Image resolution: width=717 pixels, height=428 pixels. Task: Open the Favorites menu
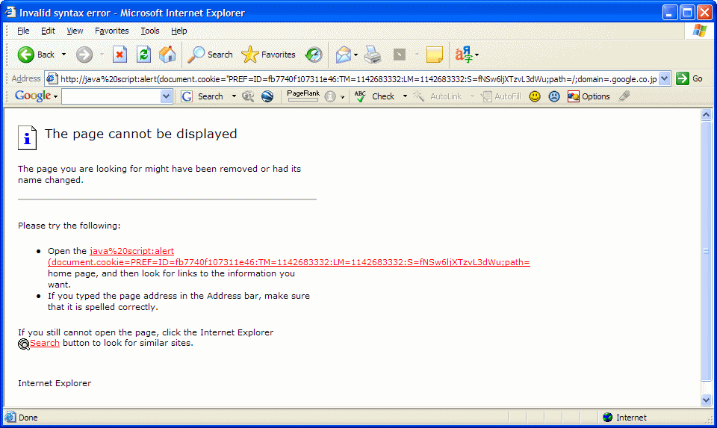[x=111, y=31]
